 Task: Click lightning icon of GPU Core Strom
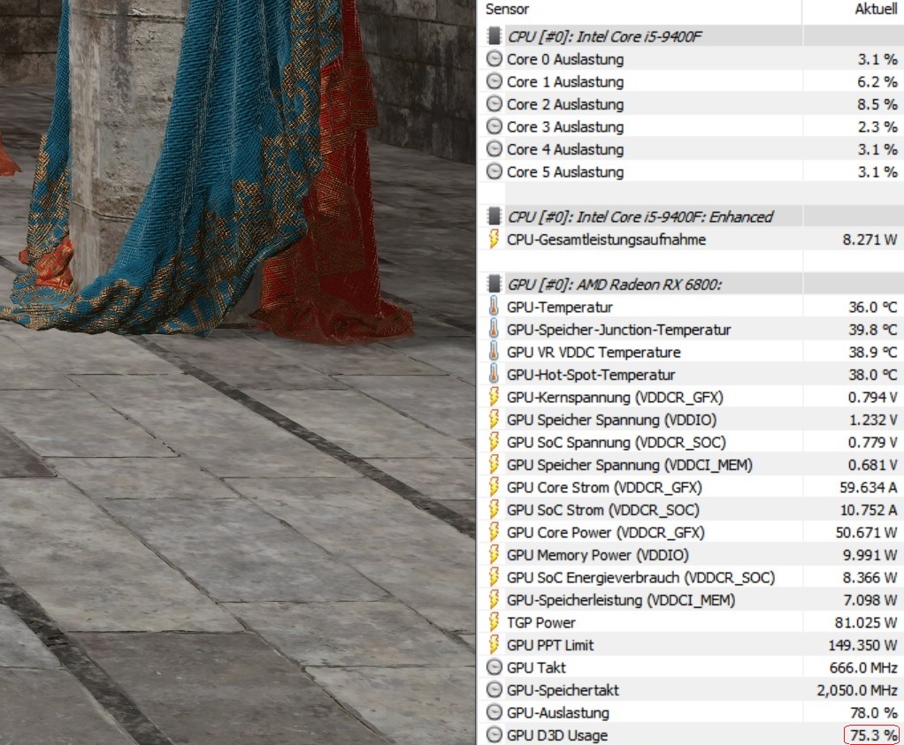coord(494,487)
